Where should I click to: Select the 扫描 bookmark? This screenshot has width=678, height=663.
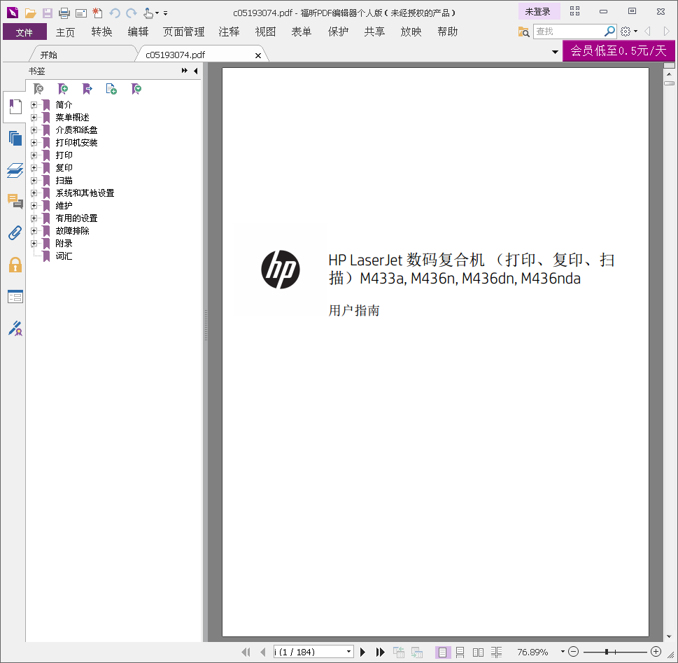tap(64, 181)
